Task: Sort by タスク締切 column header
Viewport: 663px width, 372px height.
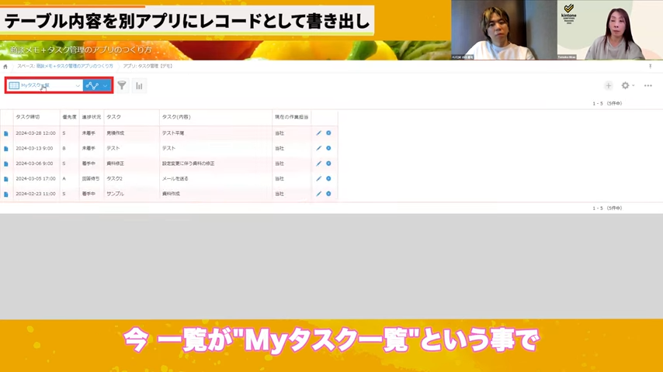Action: pyautogui.click(x=28, y=117)
